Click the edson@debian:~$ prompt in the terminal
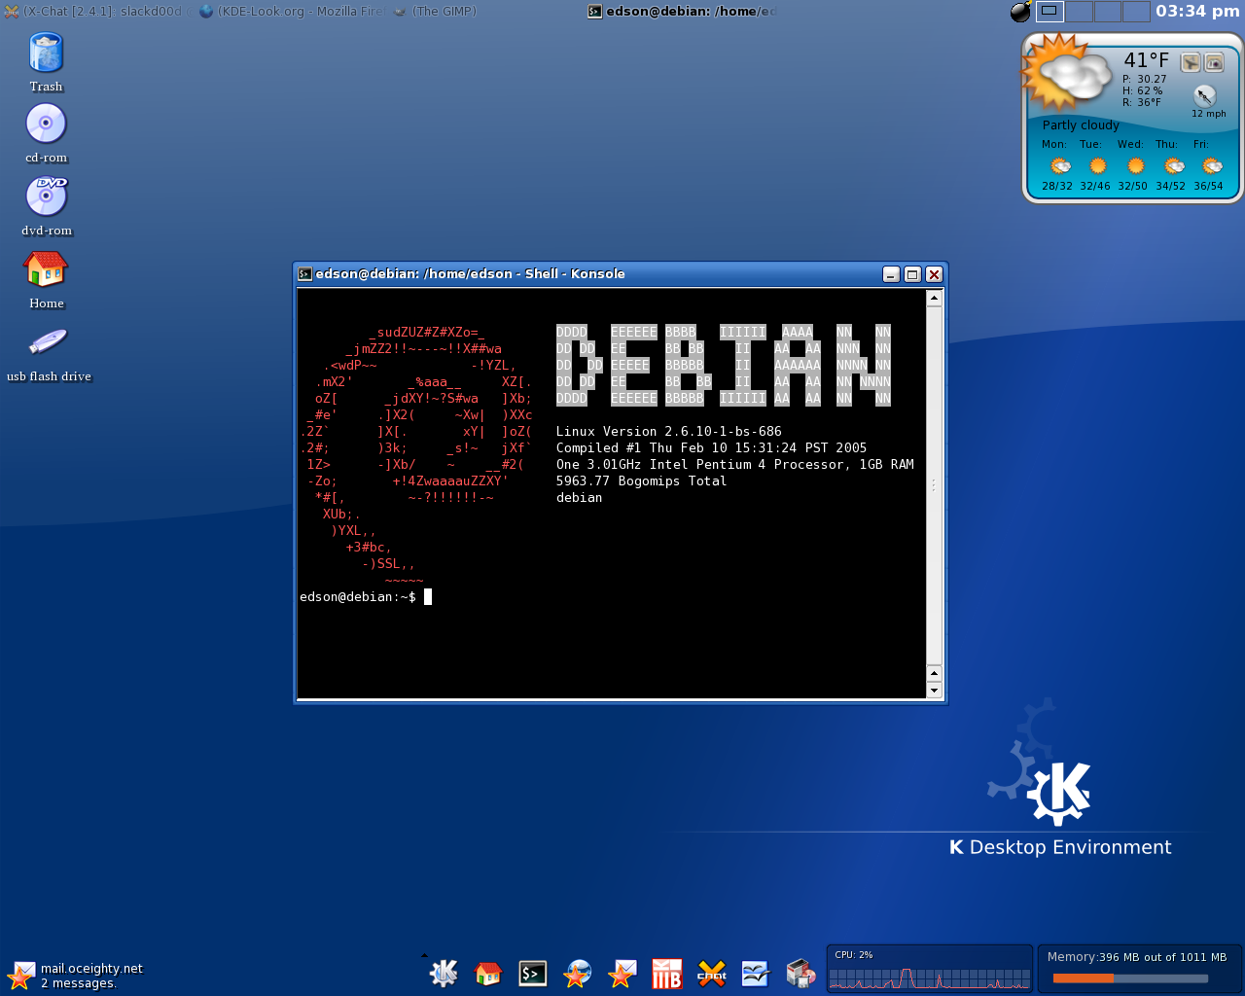The width and height of the screenshot is (1245, 996). (358, 597)
